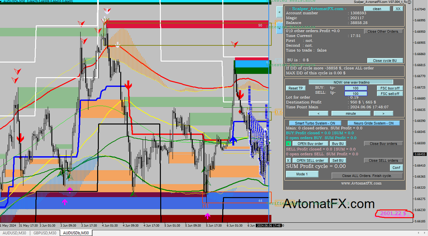
Task: Click the smiley Expert Advisor icon
Action: coord(409,2)
